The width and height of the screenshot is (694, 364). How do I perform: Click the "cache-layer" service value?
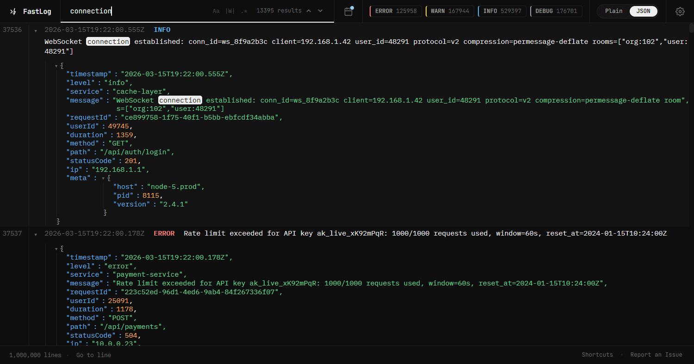pos(141,91)
